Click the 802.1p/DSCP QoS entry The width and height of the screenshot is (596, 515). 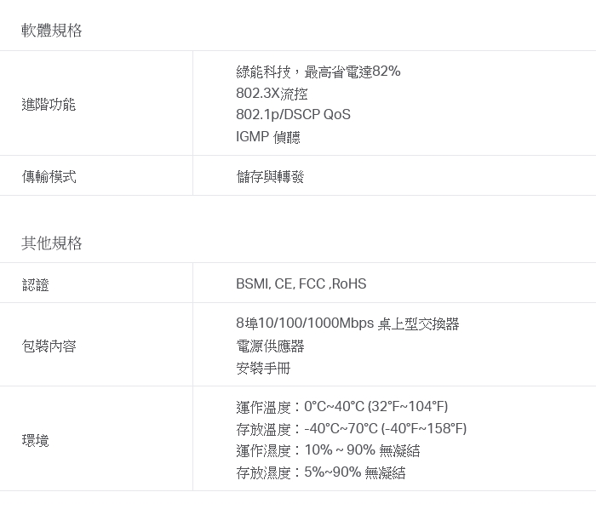click(293, 115)
